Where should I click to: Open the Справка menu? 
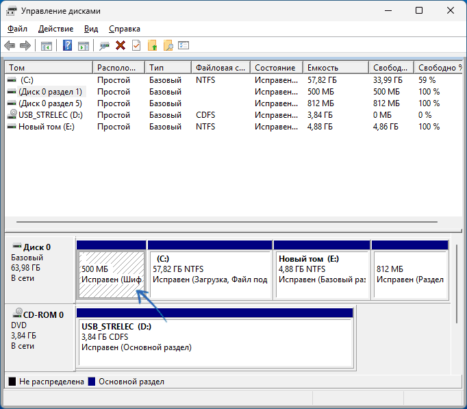124,29
